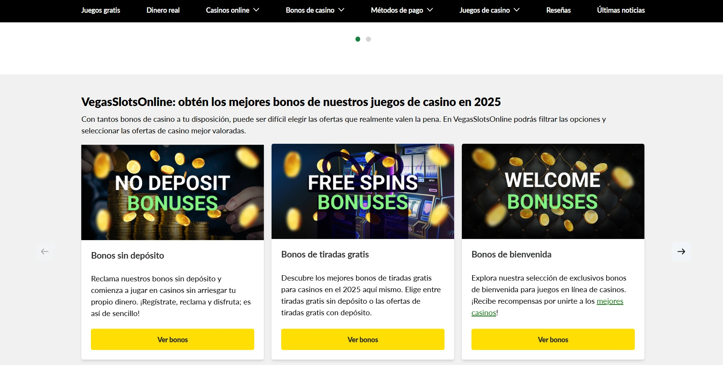Click the left arrow carousel button
Image resolution: width=723 pixels, height=365 pixels.
click(45, 252)
